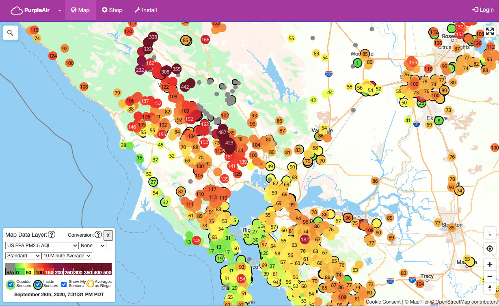
Task: Open the map search magnifier
Action: (x=10, y=33)
